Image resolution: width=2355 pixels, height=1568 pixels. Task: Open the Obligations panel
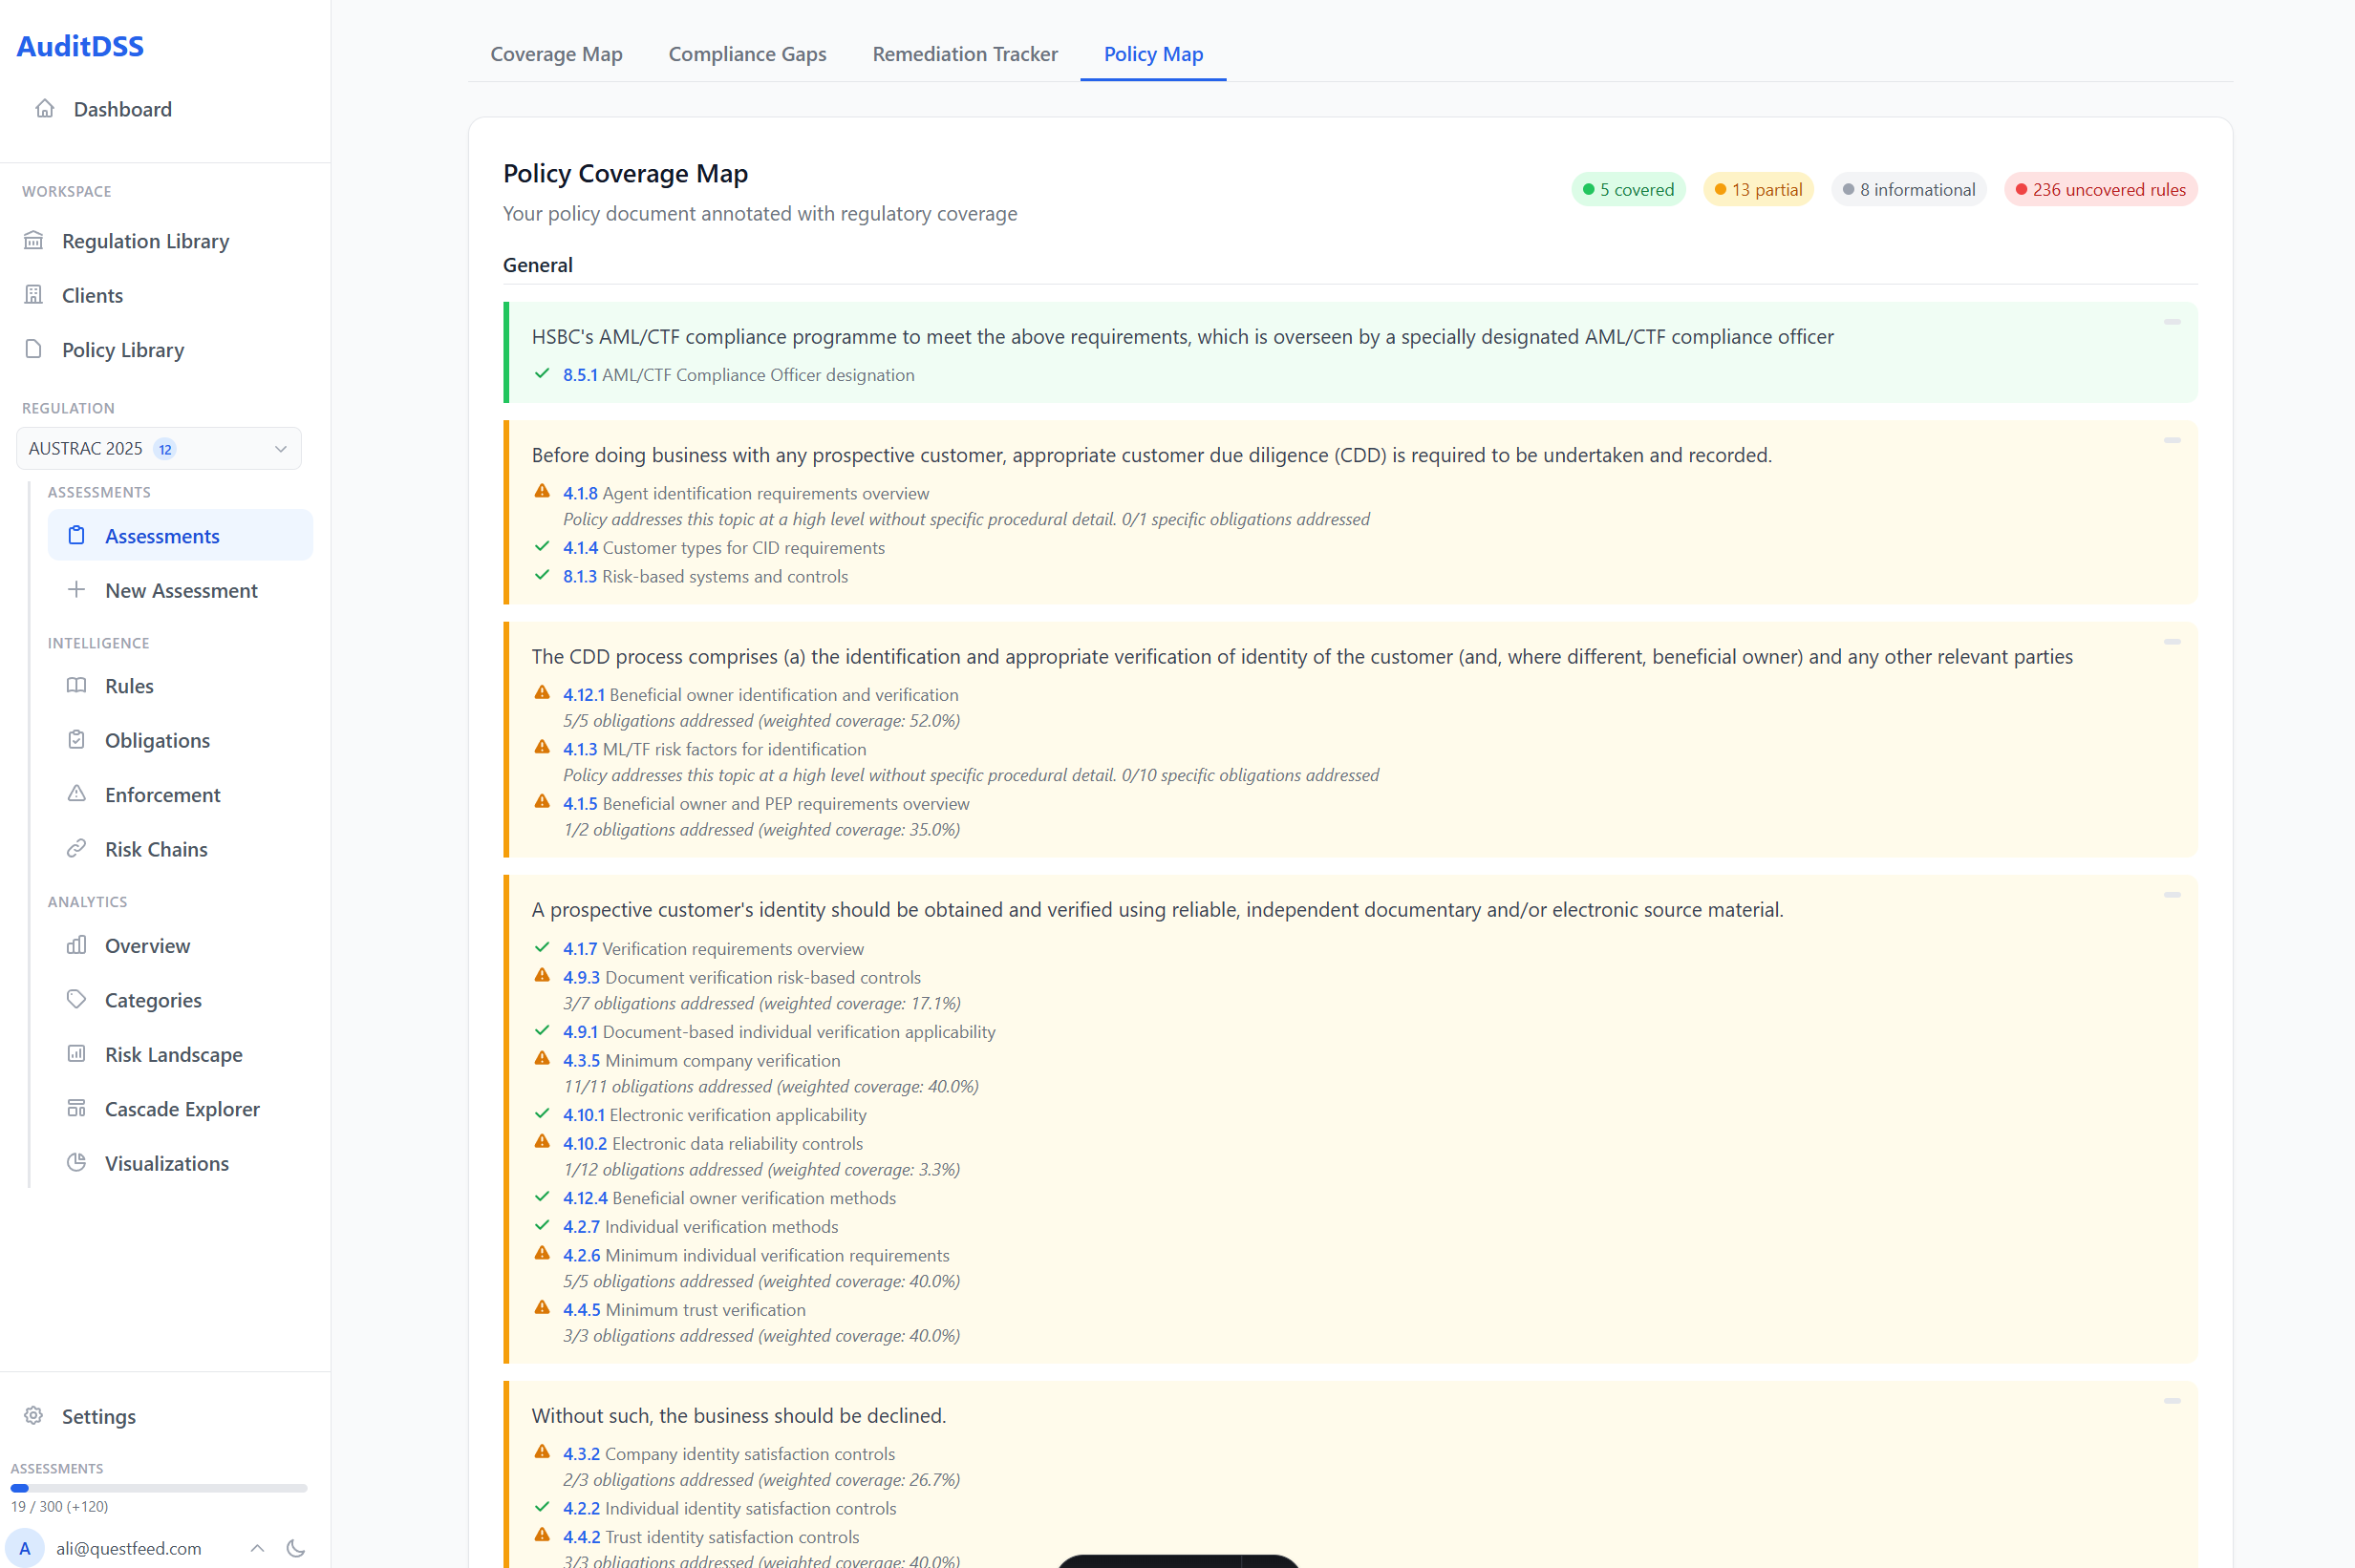pos(155,740)
